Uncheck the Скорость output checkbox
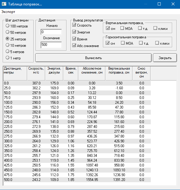This screenshot has height=190, width=180. (74, 25)
